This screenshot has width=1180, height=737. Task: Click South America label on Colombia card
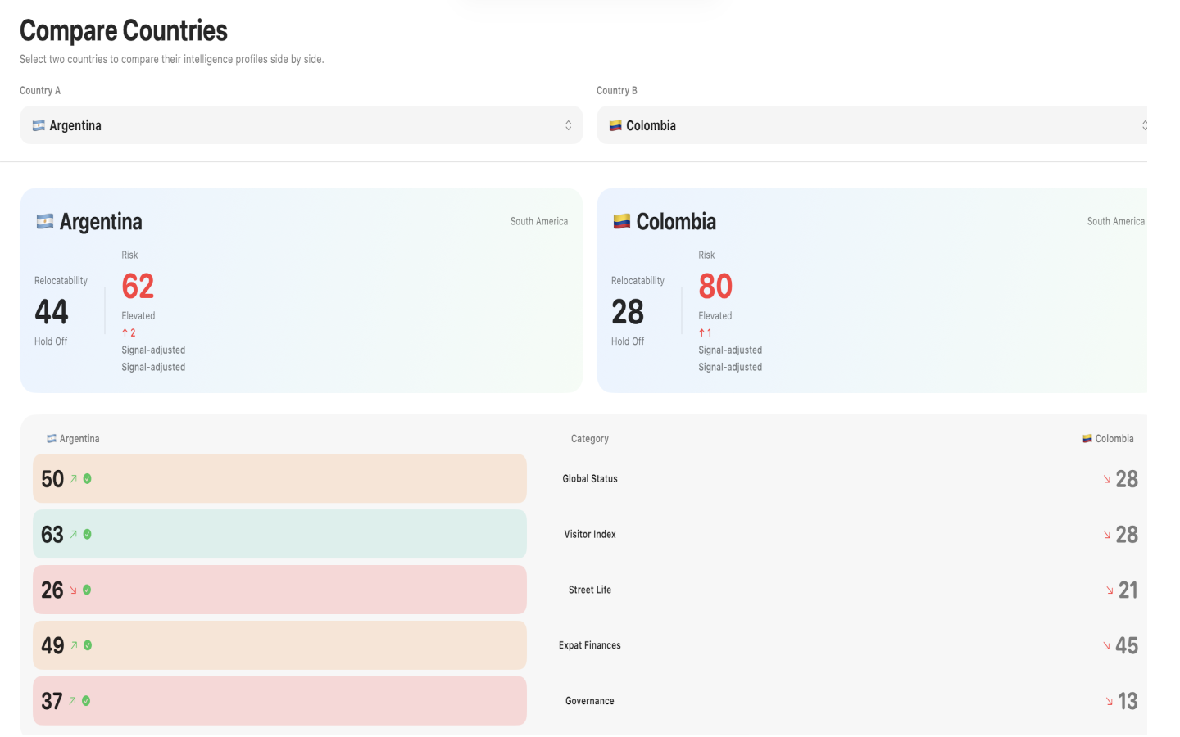point(1116,221)
